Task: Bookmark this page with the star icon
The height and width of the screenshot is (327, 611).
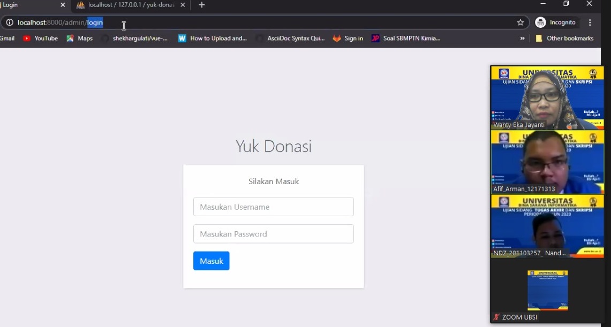Action: (520, 22)
